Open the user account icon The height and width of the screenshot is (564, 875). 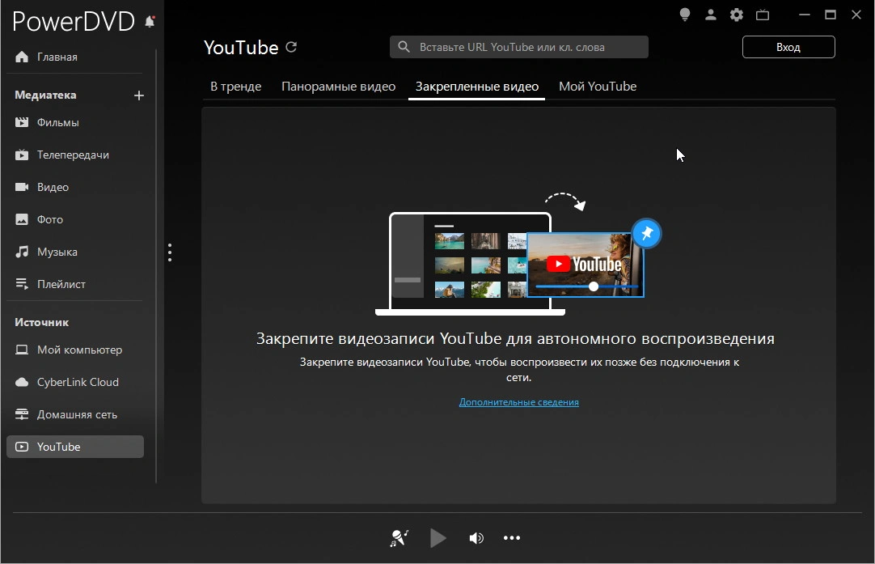pyautogui.click(x=710, y=15)
